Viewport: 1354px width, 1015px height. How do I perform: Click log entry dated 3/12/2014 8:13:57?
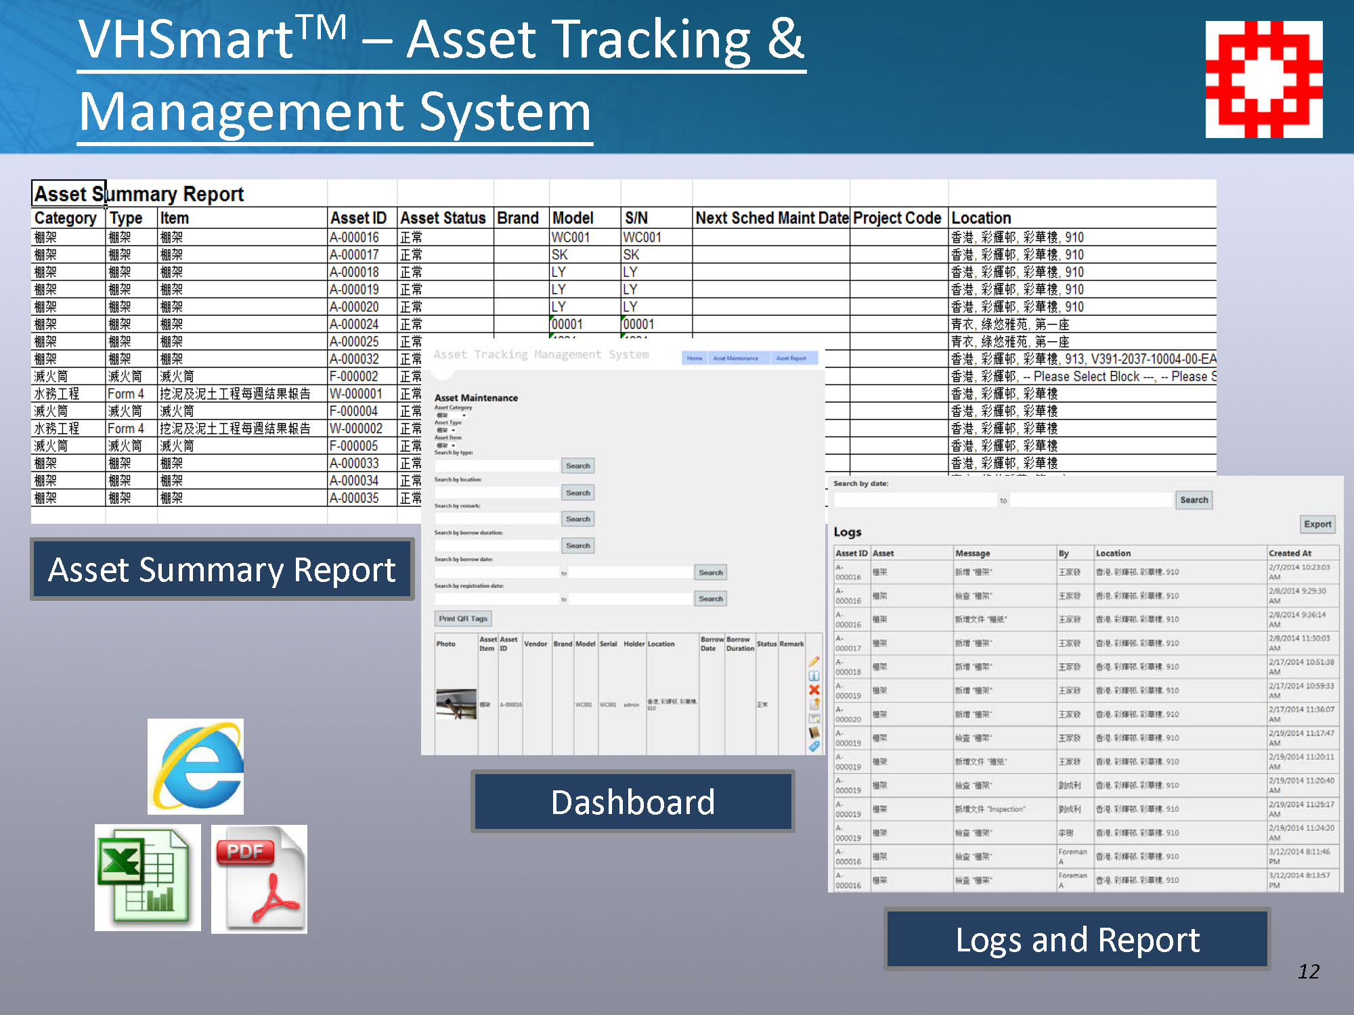[x=1087, y=880]
